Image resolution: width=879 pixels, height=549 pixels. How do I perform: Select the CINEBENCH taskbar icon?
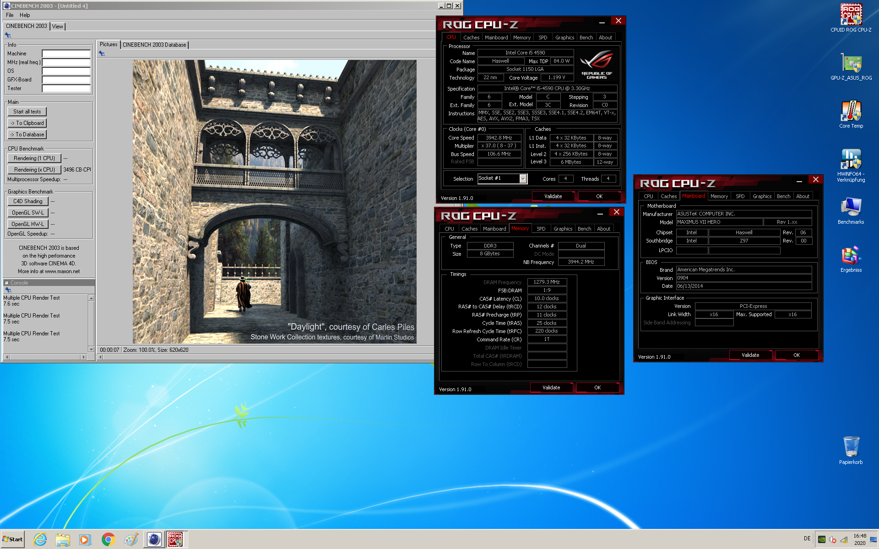click(154, 539)
